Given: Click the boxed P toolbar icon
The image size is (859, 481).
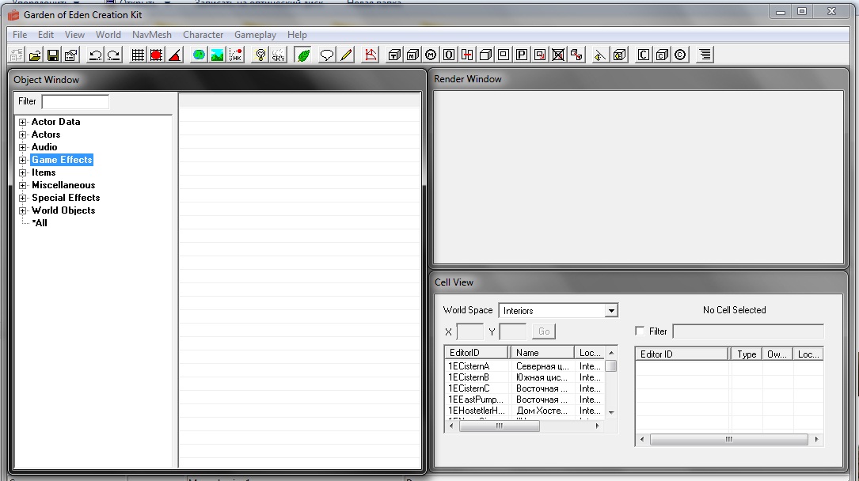Looking at the screenshot, I should point(522,55).
